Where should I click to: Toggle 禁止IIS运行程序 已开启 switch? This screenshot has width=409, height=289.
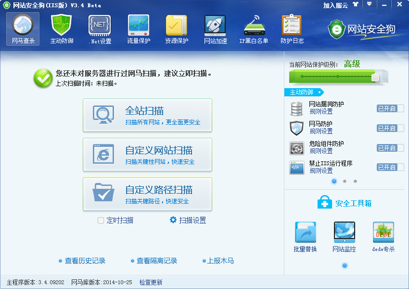[x=390, y=167]
